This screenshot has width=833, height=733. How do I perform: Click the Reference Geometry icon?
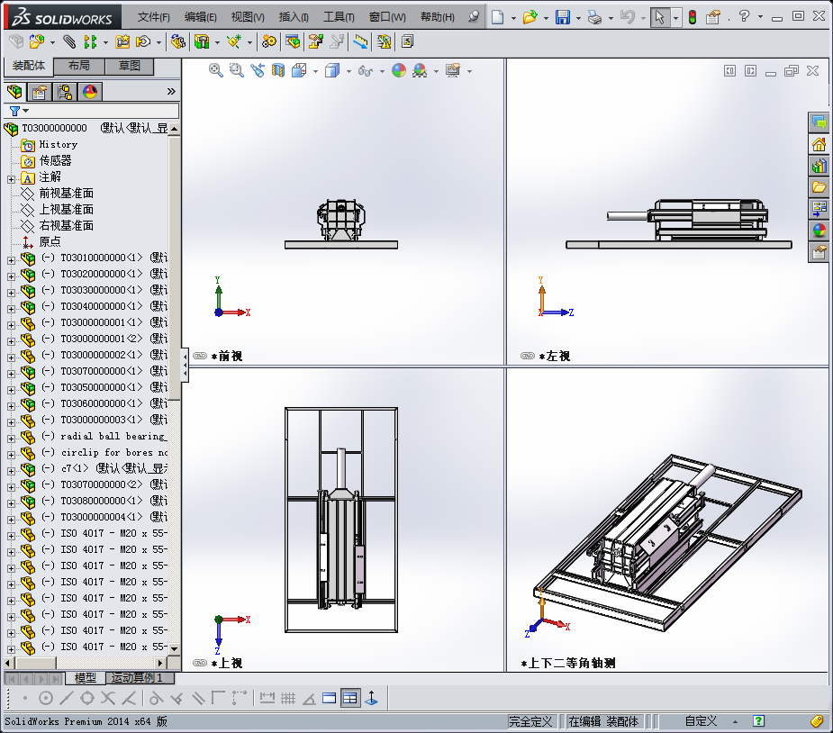click(x=234, y=41)
